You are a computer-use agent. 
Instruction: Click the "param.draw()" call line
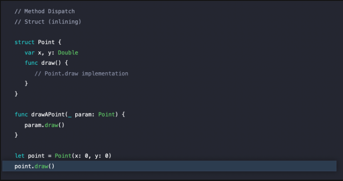[45, 125]
